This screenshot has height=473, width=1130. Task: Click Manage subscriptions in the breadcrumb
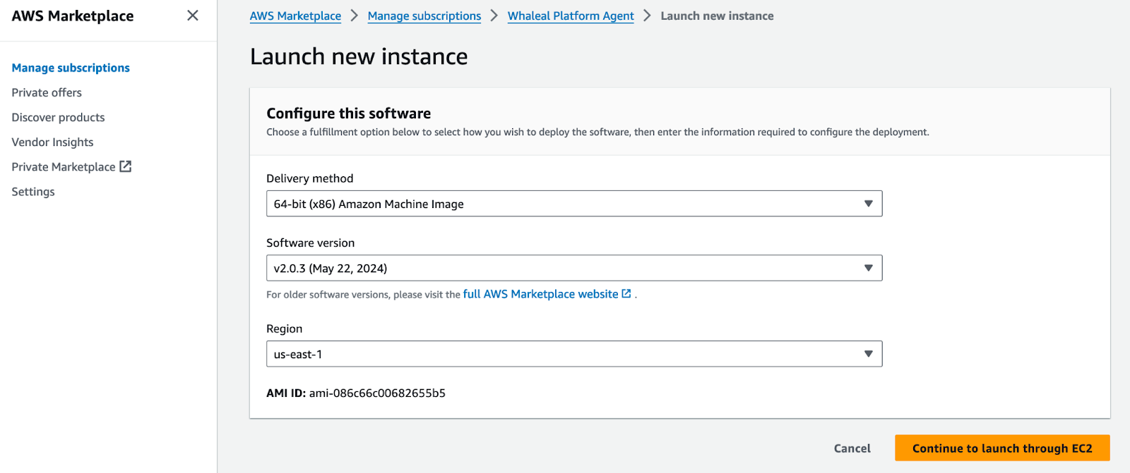(x=424, y=16)
